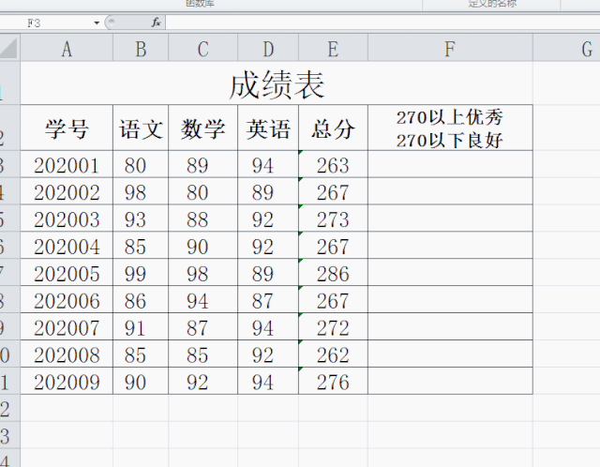Image resolution: width=600 pixels, height=467 pixels.
Task: Click the 270以上优秀 header cell
Action: [x=450, y=128]
